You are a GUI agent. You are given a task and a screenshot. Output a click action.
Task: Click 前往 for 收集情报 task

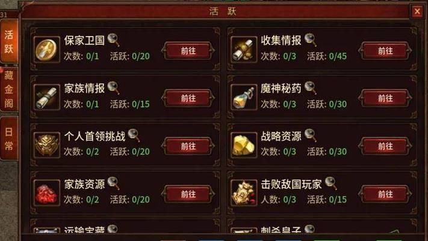tap(385, 51)
